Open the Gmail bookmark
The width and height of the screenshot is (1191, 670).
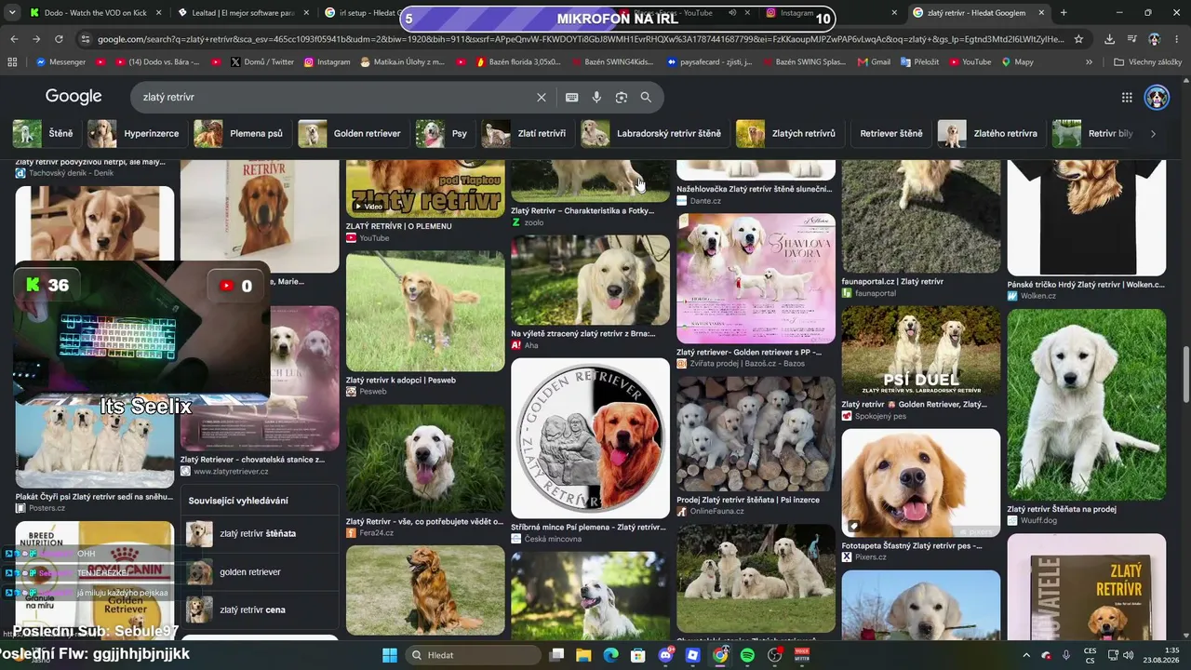click(873, 62)
